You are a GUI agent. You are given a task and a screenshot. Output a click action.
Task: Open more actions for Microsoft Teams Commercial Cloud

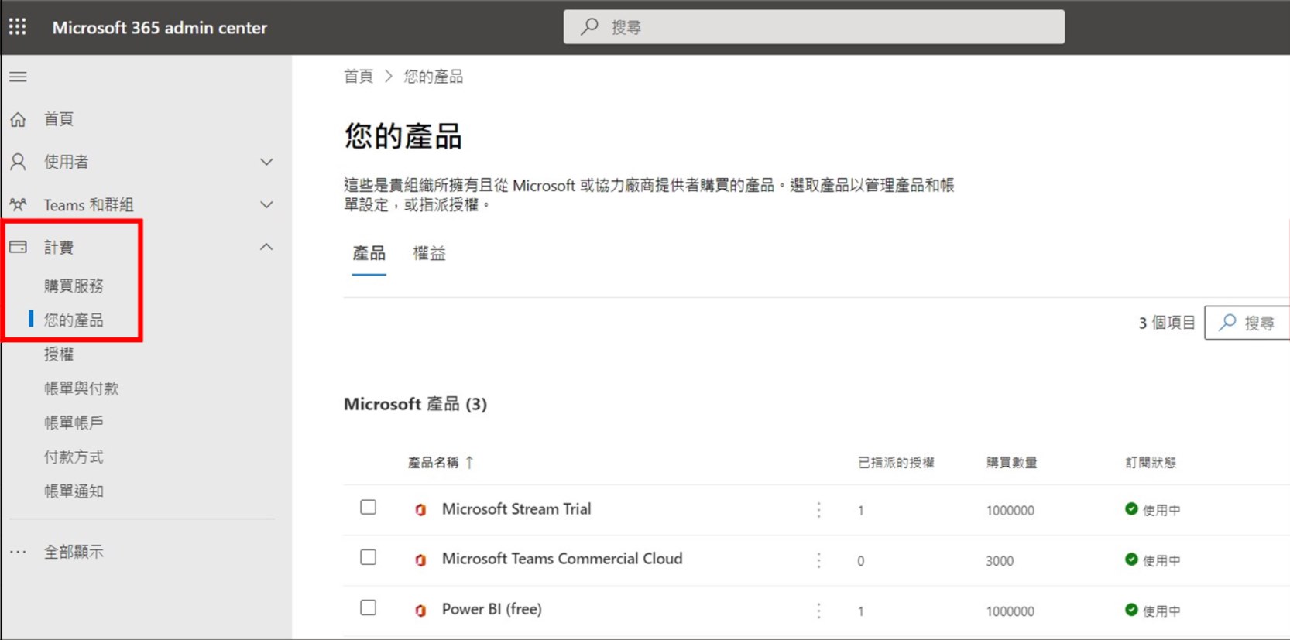(x=818, y=560)
